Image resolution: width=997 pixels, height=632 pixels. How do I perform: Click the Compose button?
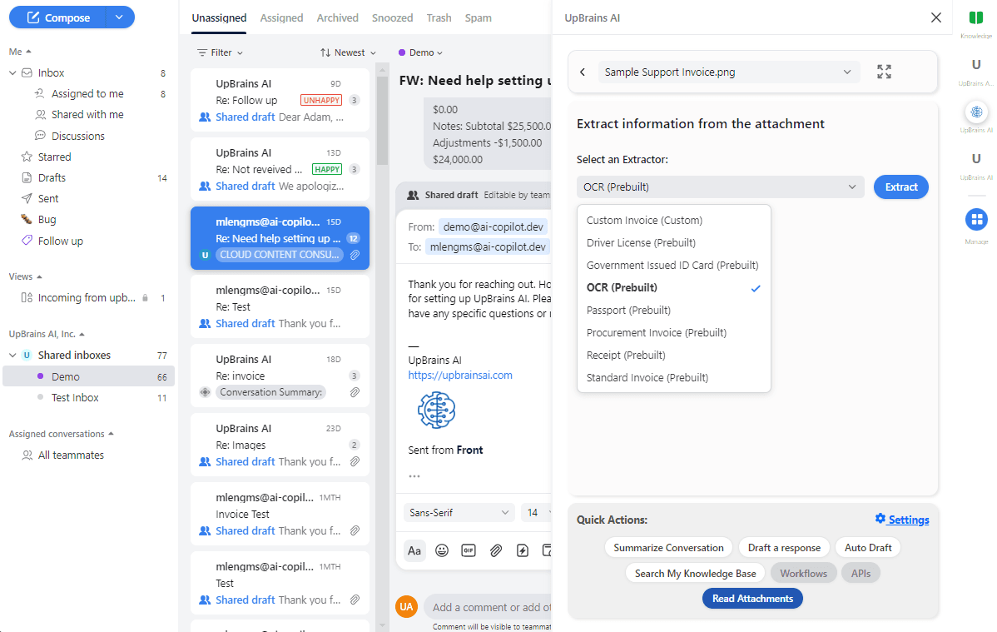click(57, 17)
